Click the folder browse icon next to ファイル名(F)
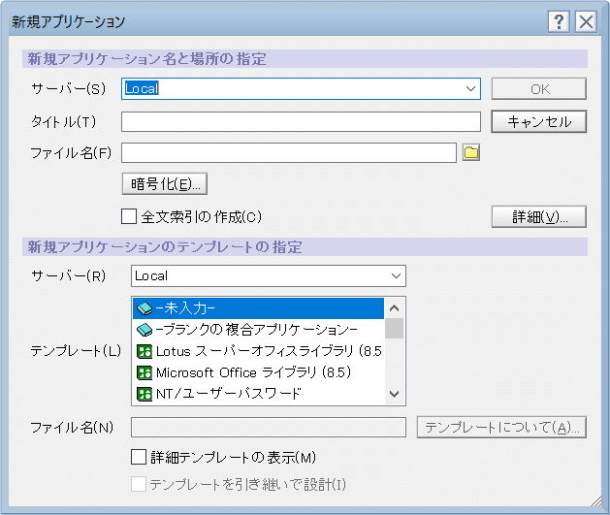This screenshot has height=515, width=610. coord(470,152)
